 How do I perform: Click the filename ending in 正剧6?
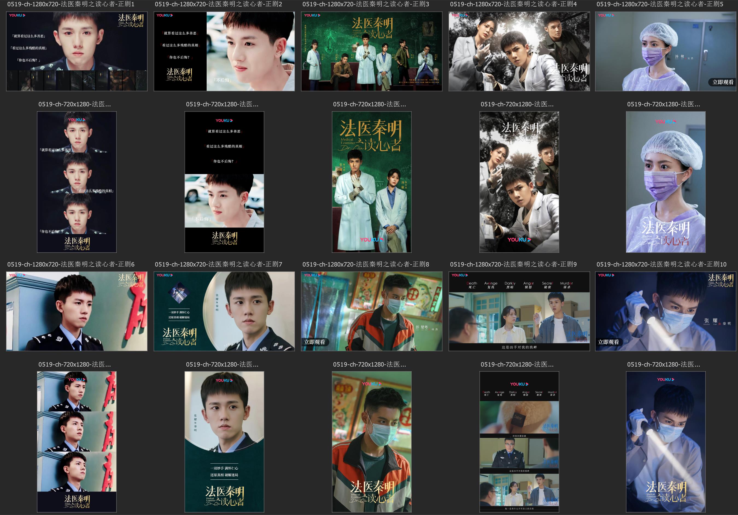click(x=71, y=264)
